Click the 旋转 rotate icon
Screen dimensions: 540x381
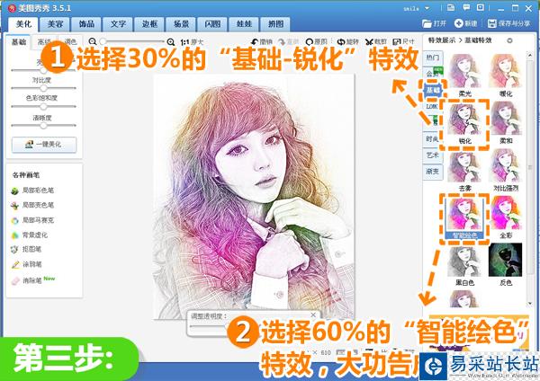[x=341, y=42]
